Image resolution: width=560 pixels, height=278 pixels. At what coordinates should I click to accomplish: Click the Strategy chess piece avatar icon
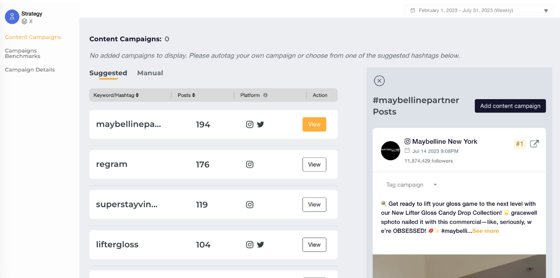tap(12, 17)
